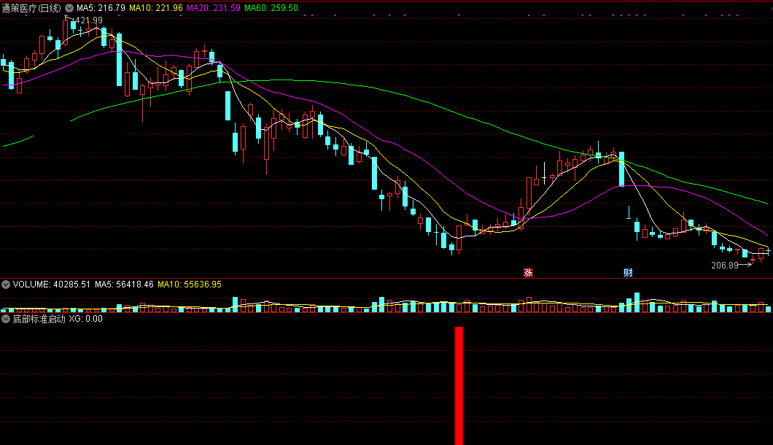Click the 421.99 high price annotation

[89, 20]
